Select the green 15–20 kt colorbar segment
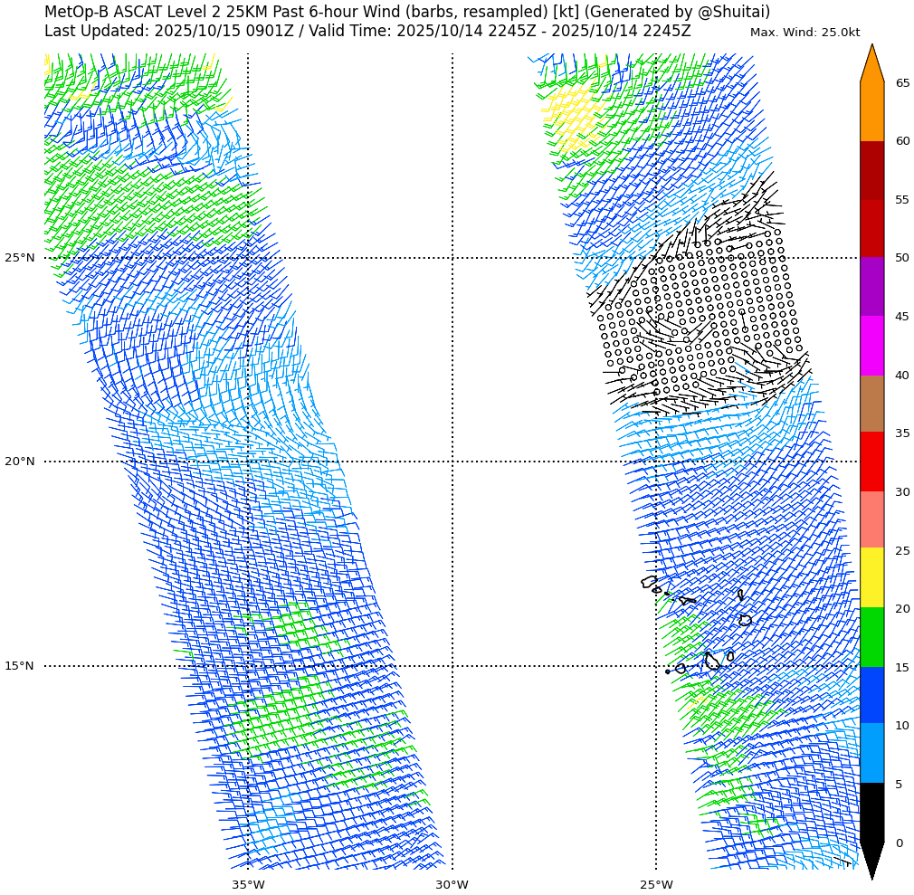Viewport: 914px width, 895px height. click(871, 637)
